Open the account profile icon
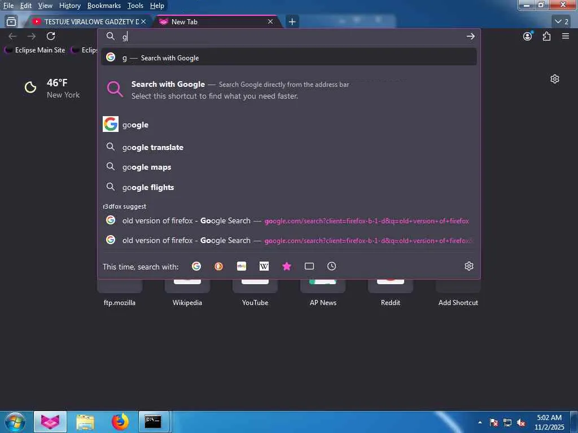 click(x=528, y=36)
